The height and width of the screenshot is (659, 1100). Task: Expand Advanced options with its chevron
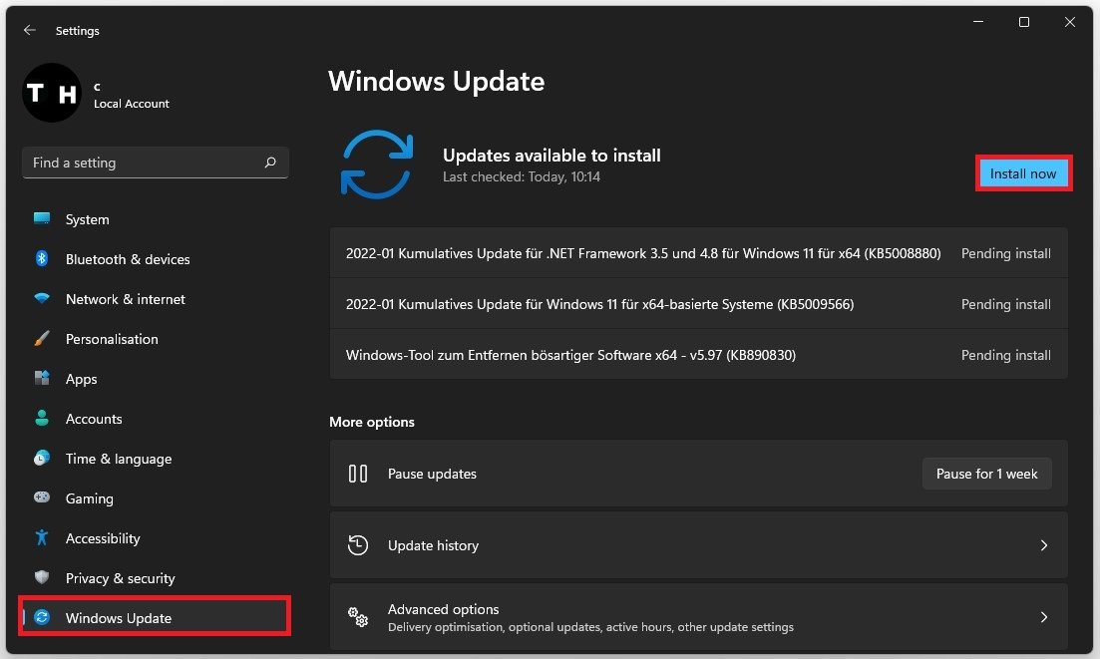point(1043,617)
